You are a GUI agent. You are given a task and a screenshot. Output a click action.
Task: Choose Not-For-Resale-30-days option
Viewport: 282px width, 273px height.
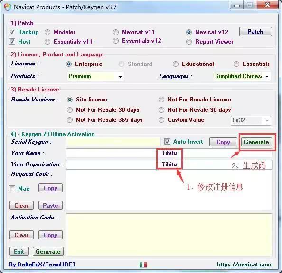(70, 110)
